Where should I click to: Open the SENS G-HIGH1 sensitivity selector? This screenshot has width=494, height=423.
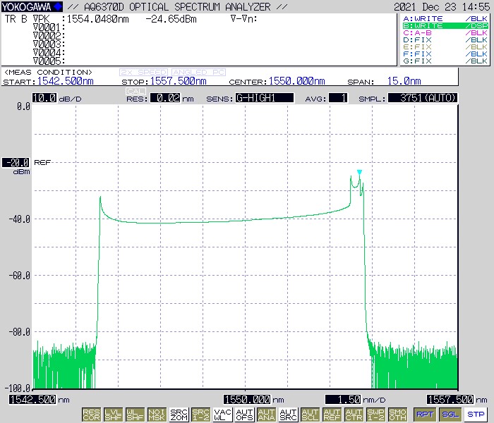point(265,98)
